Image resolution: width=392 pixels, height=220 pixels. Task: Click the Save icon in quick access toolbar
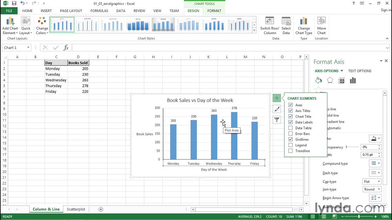(x=14, y=3)
